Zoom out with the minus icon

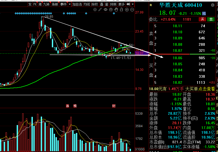132,10
